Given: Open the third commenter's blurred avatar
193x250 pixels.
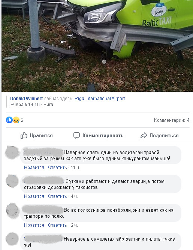Looking at the screenshot, I should click(x=12, y=211).
